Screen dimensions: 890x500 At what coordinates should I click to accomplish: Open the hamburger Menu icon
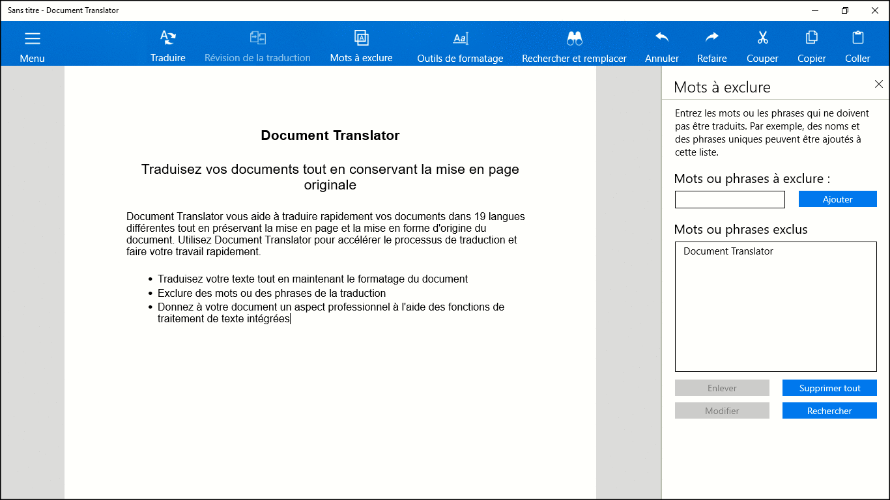click(32, 39)
